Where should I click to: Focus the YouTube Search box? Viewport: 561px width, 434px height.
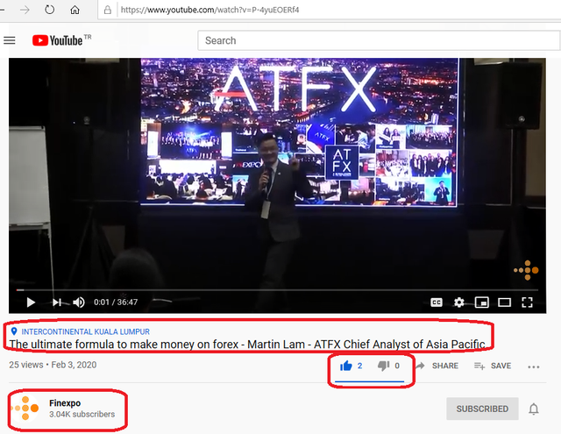click(379, 40)
